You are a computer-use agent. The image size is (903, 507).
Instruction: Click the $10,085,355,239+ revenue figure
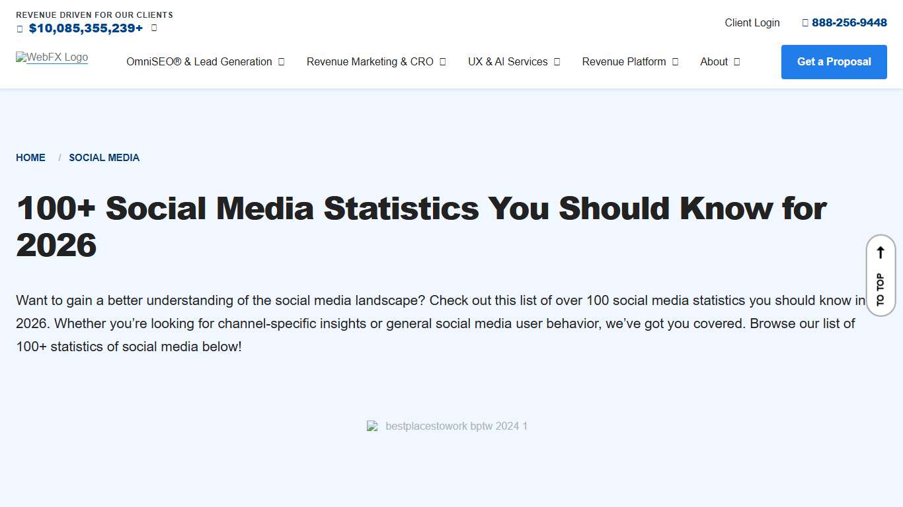click(x=86, y=28)
